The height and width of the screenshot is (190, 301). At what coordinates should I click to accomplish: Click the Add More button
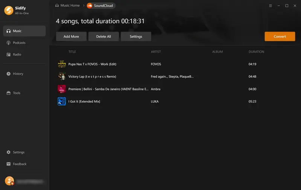(x=71, y=36)
